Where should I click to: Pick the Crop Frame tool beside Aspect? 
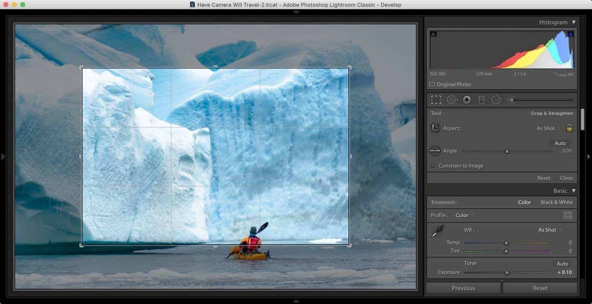(x=435, y=128)
